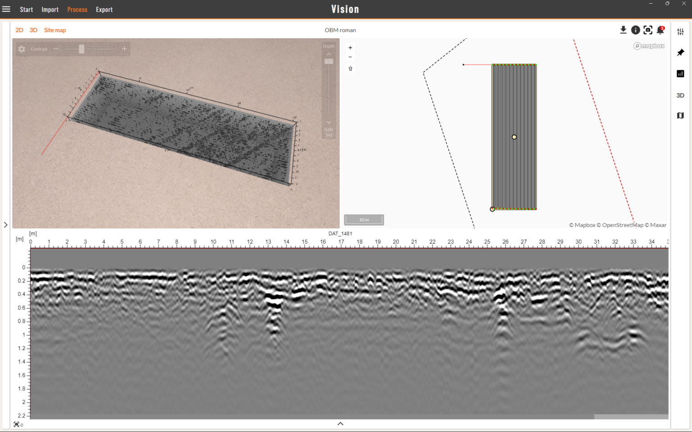Take a screenshot with the camera capture icon
Image resolution: width=692 pixels, height=432 pixels.
(x=648, y=30)
